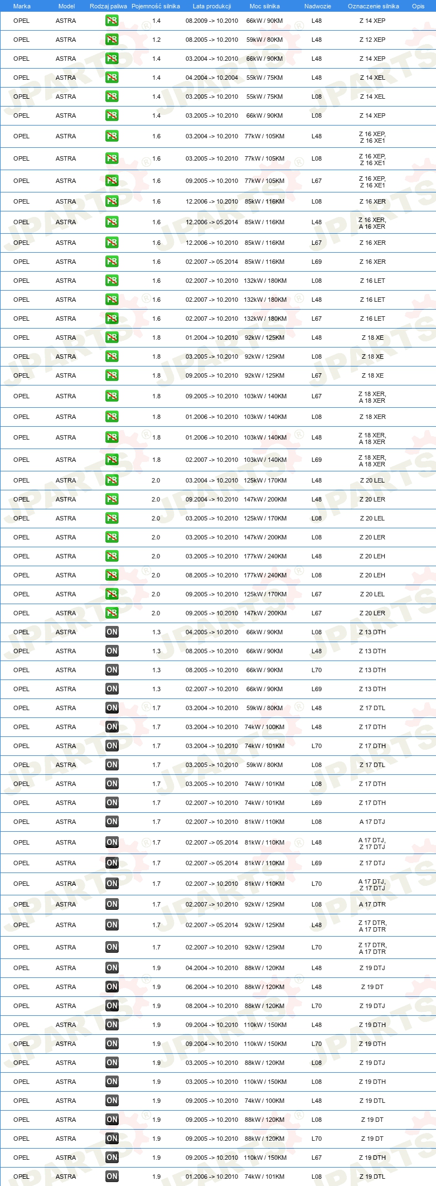Viewport: 436px width, 1186px height.
Task: Click the Rodzaj paliwa column header
Action: point(108,6)
